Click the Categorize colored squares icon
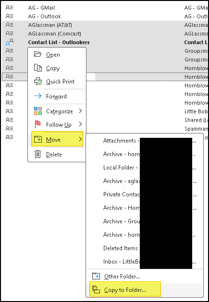Image resolution: width=209 pixels, height=302 pixels. 38,111
